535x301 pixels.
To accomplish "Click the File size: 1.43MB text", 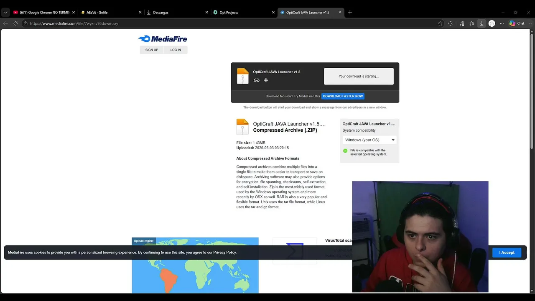I will pyautogui.click(x=251, y=143).
